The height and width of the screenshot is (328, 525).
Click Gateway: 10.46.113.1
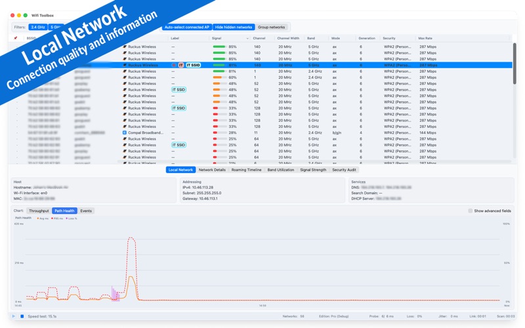200,199
